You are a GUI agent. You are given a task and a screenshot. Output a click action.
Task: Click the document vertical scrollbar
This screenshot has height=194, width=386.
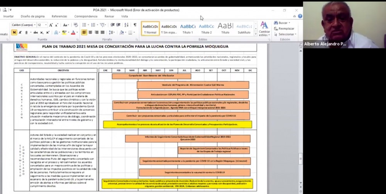coord(300,115)
